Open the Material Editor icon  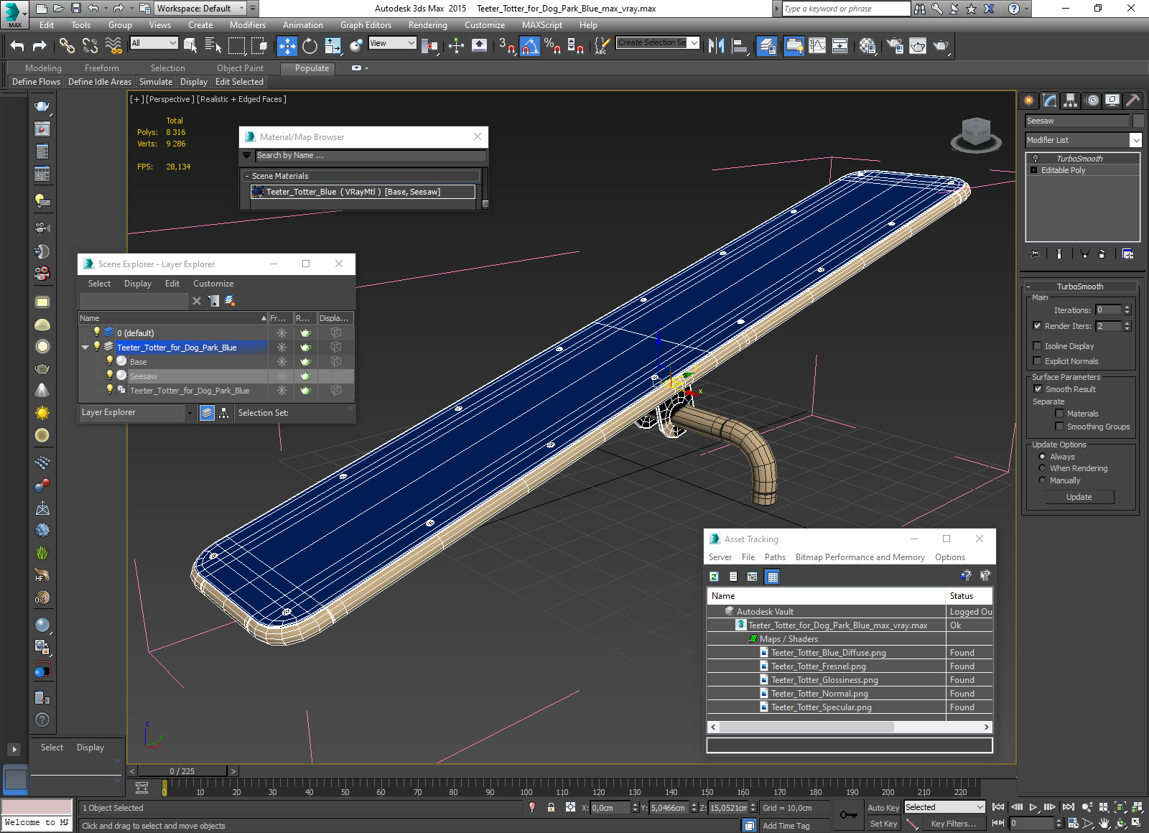coord(867,46)
